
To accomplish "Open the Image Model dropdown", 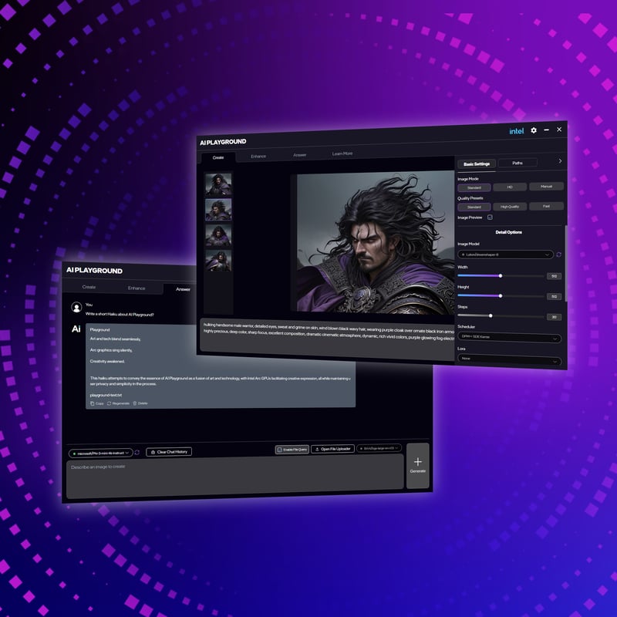I will [x=504, y=254].
